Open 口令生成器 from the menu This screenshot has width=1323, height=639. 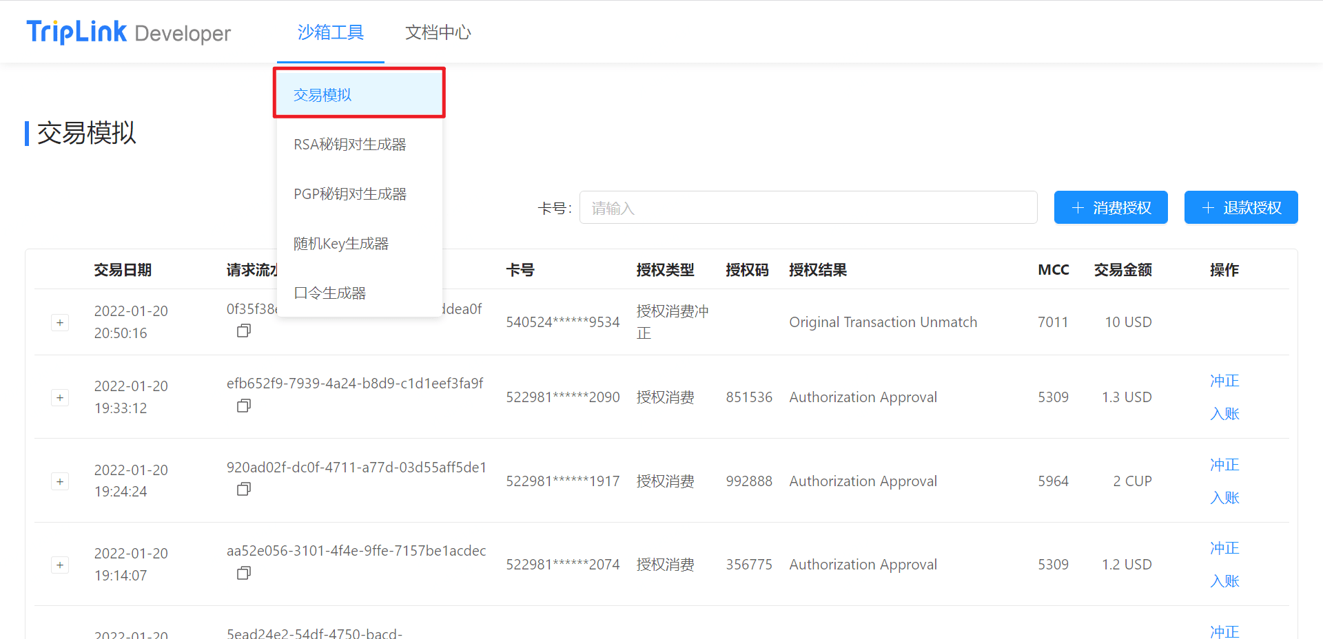pos(329,293)
